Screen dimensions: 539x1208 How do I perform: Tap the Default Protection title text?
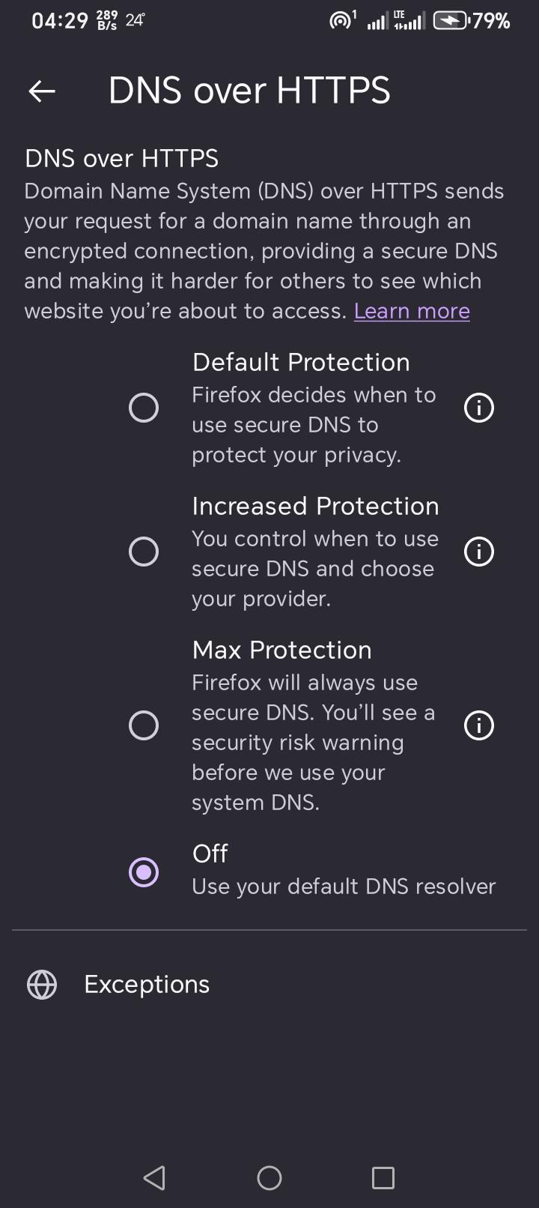301,363
